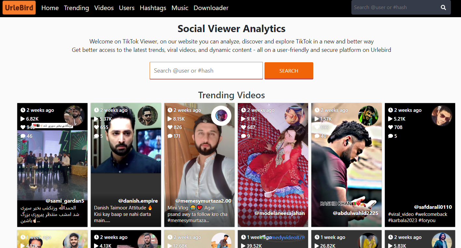Click play icon showing 5.37K views
The height and width of the screenshot is (248, 461).
[x=96, y=119]
